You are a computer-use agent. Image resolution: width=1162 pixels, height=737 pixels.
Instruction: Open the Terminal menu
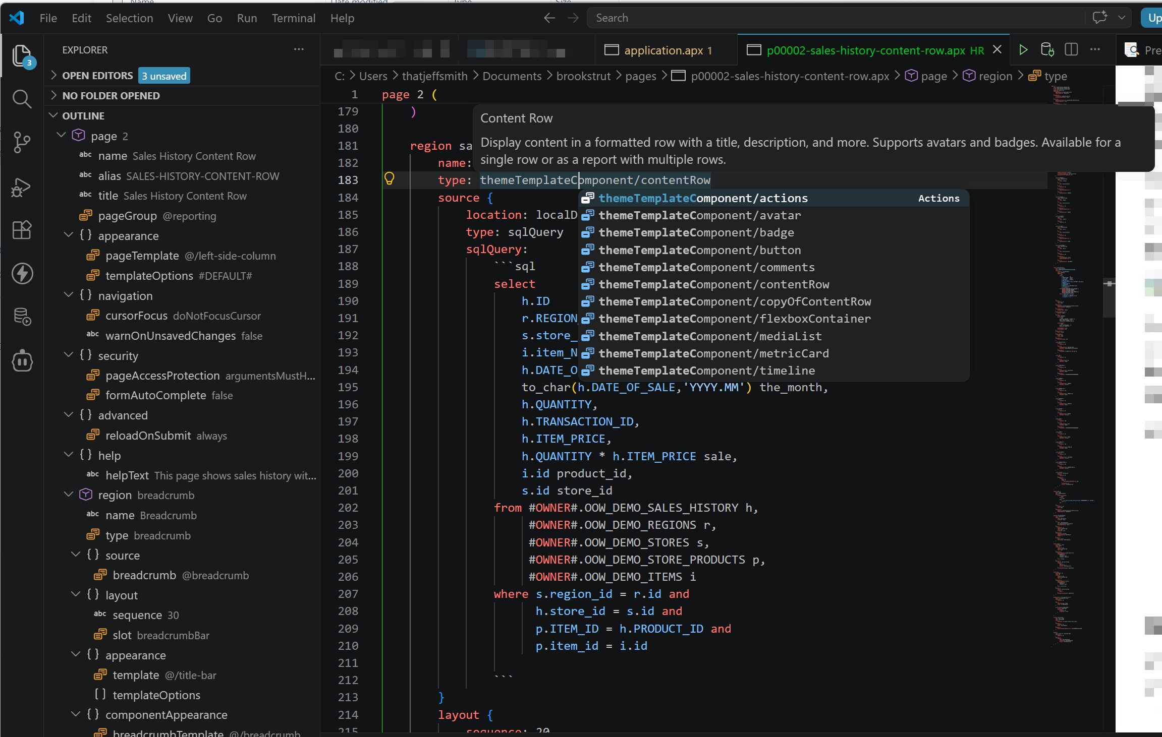(294, 18)
